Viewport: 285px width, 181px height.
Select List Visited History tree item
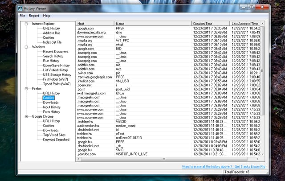click(x=55, y=70)
